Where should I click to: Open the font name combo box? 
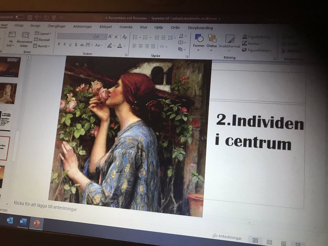click(76, 36)
